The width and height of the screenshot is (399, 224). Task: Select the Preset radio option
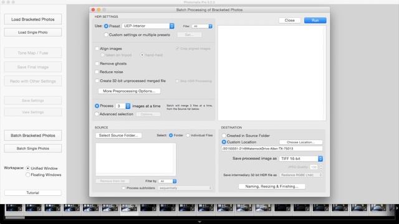(106, 26)
